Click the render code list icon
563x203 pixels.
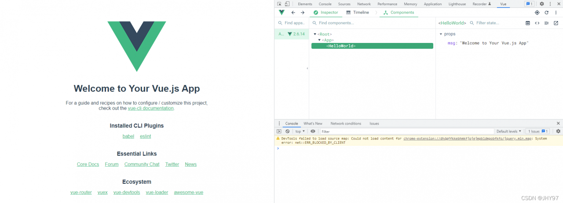(546, 23)
